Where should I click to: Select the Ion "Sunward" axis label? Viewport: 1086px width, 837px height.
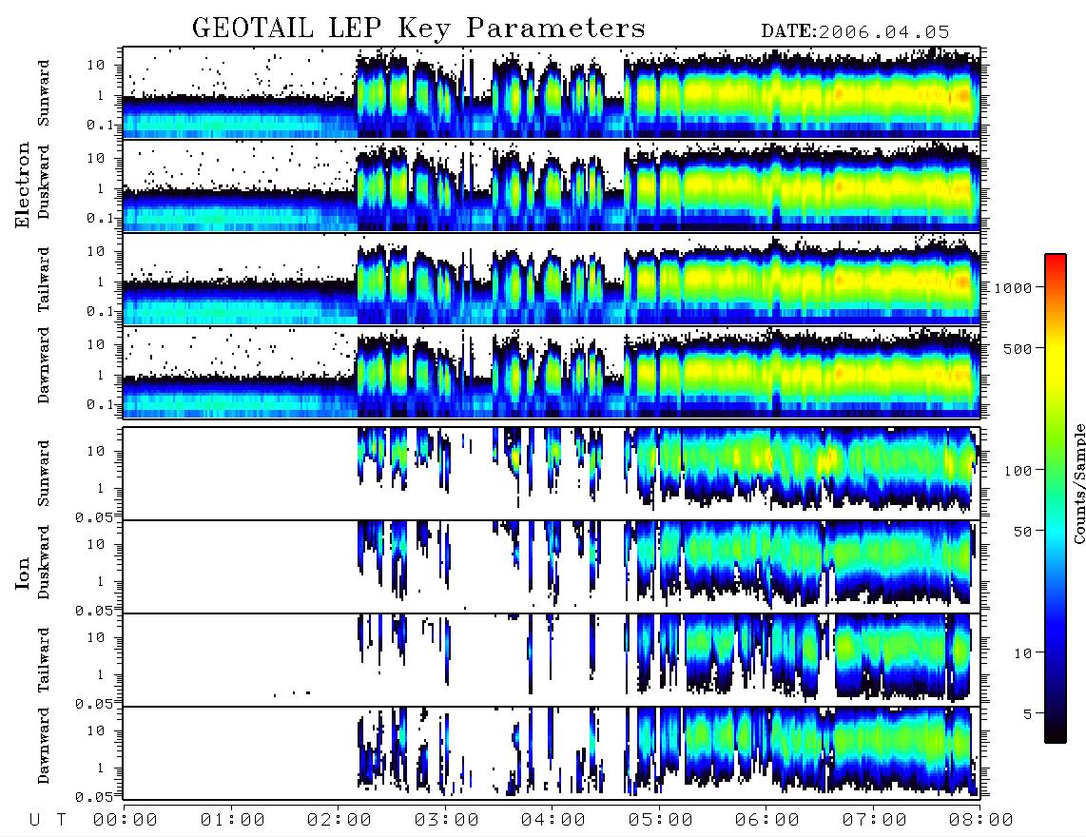[44, 474]
